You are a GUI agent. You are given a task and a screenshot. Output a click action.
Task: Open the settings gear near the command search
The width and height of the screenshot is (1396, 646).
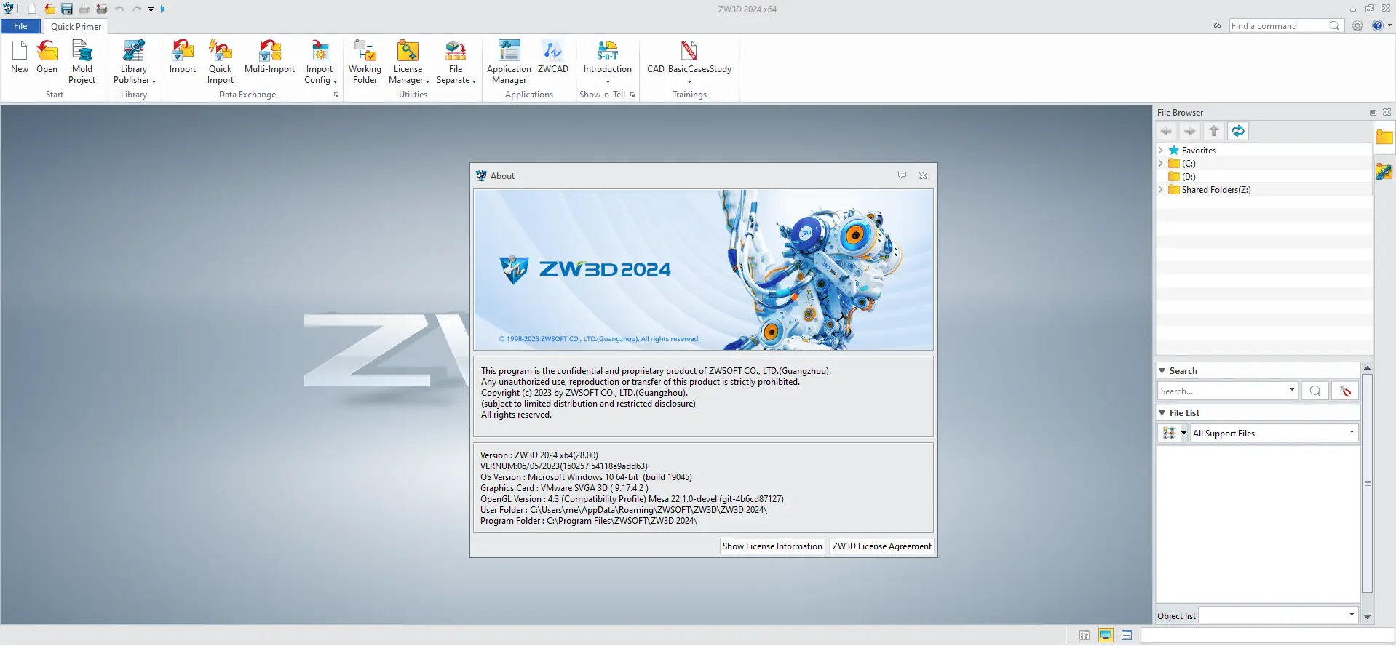1357,25
